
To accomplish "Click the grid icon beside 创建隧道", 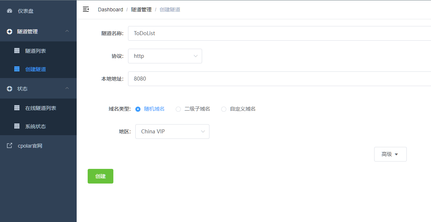I will click(17, 69).
